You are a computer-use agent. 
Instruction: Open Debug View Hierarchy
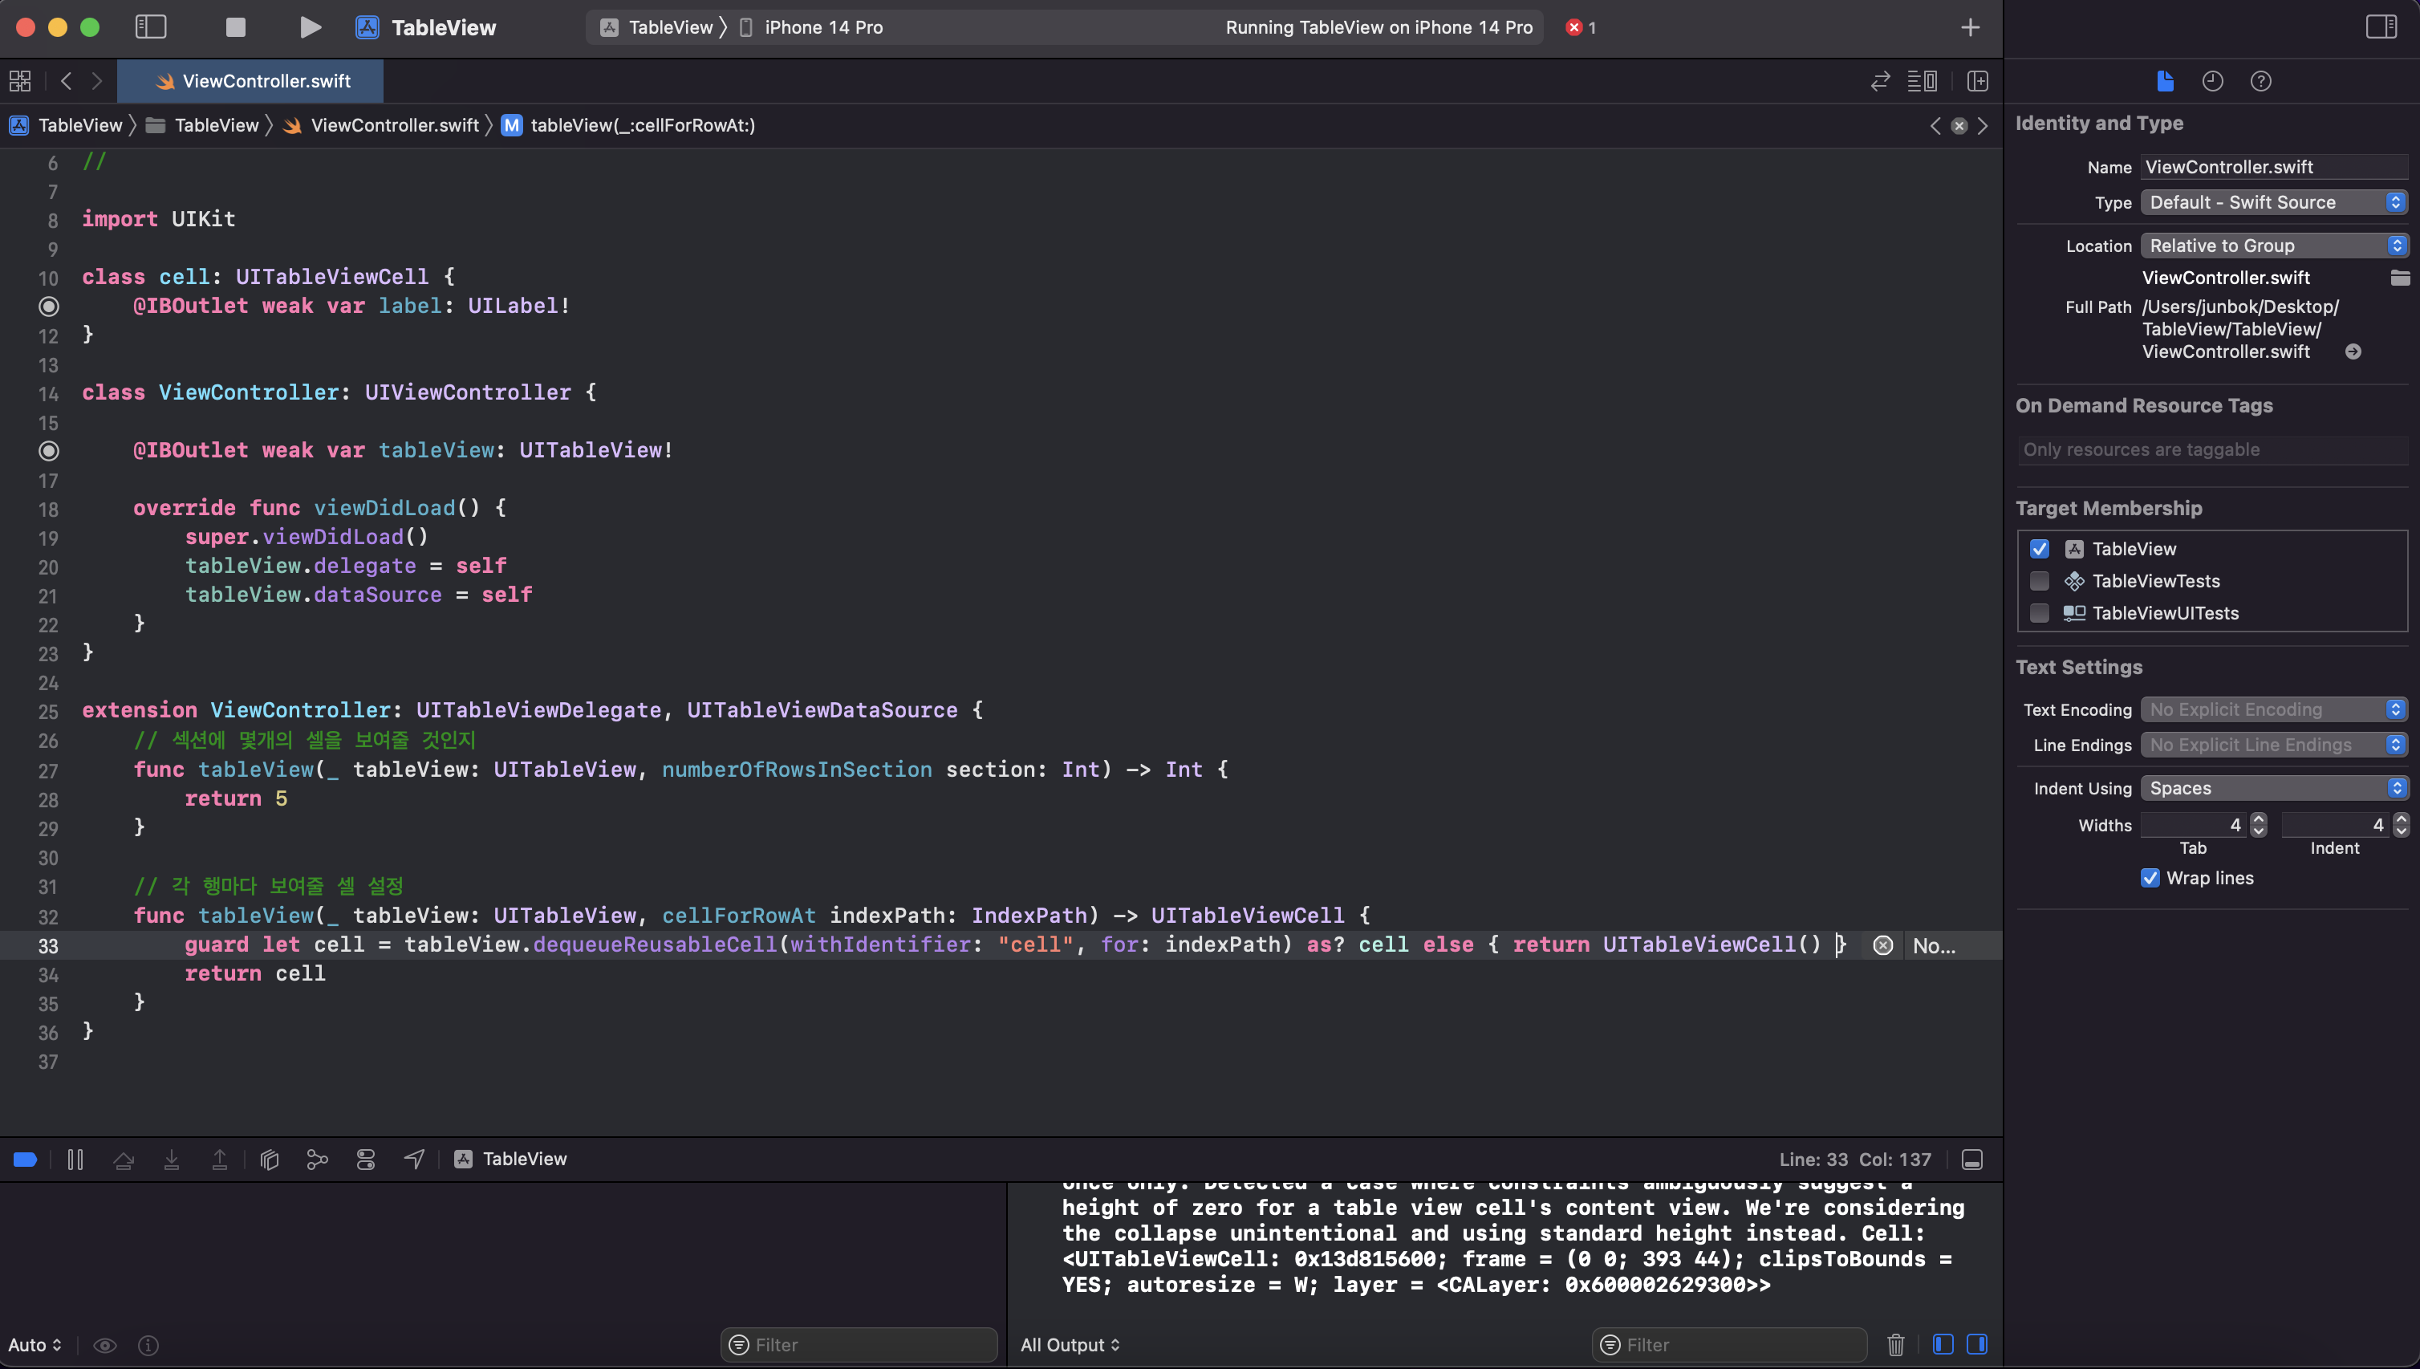pyautogui.click(x=270, y=1160)
